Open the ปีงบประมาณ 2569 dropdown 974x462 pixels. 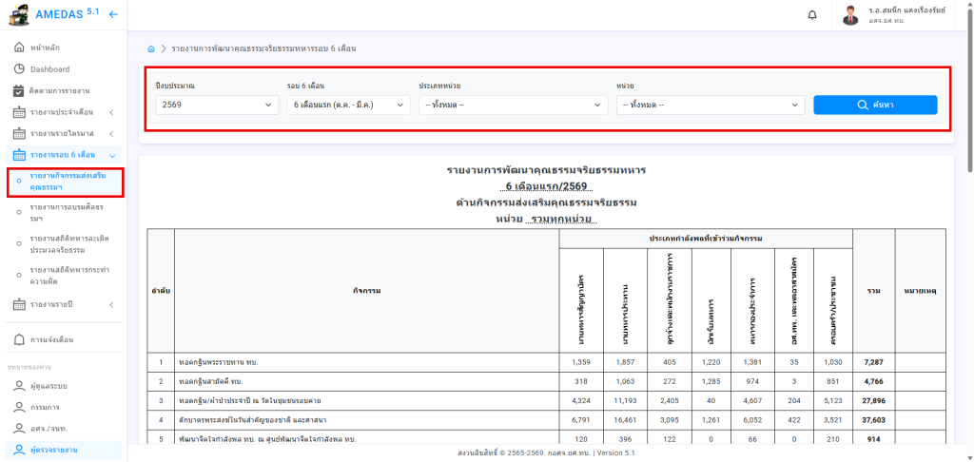click(218, 105)
